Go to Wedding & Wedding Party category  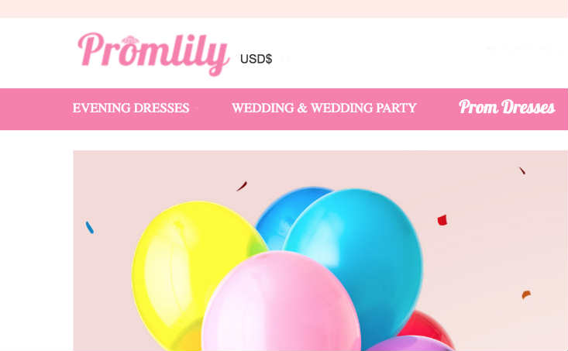click(324, 108)
